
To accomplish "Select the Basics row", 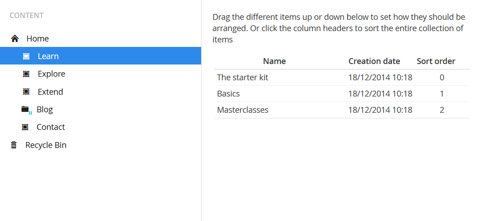I will pos(228,94).
